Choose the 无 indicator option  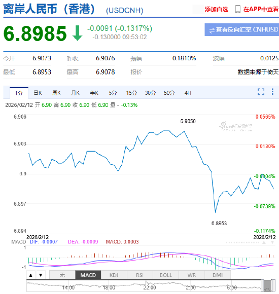coord(62,275)
